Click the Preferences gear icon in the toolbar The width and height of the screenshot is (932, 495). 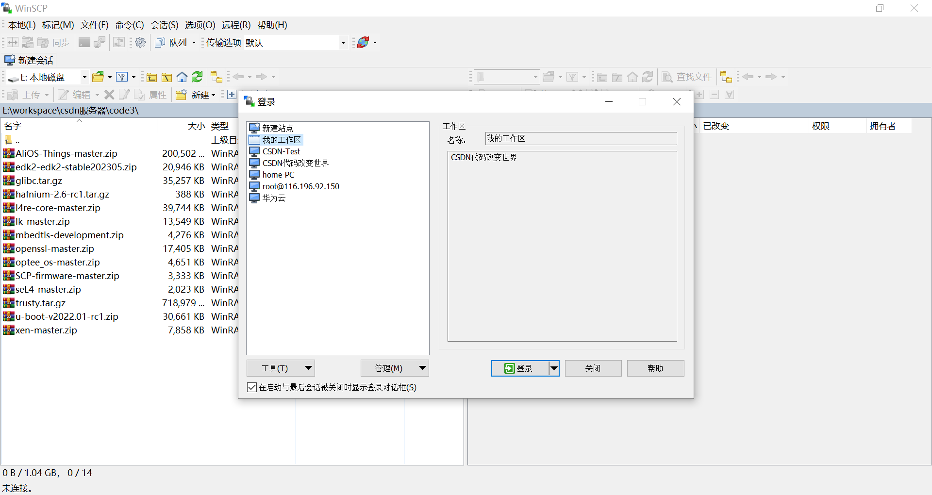140,43
